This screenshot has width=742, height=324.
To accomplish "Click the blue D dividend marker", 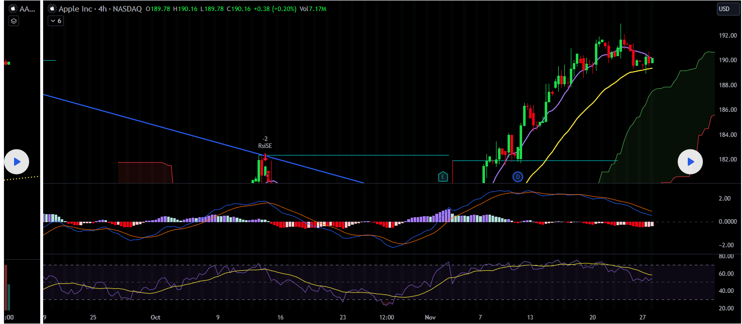I will [x=518, y=177].
